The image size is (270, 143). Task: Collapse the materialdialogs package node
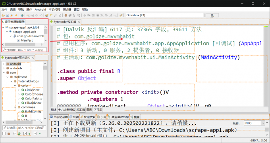[x=12, y=81]
